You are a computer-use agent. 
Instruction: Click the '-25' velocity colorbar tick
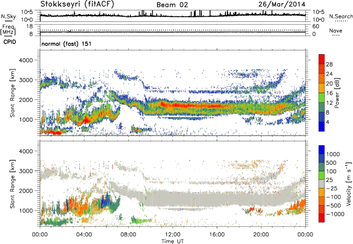click(331, 188)
